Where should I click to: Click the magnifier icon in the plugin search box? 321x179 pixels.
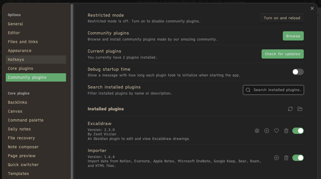pyautogui.click(x=248, y=90)
